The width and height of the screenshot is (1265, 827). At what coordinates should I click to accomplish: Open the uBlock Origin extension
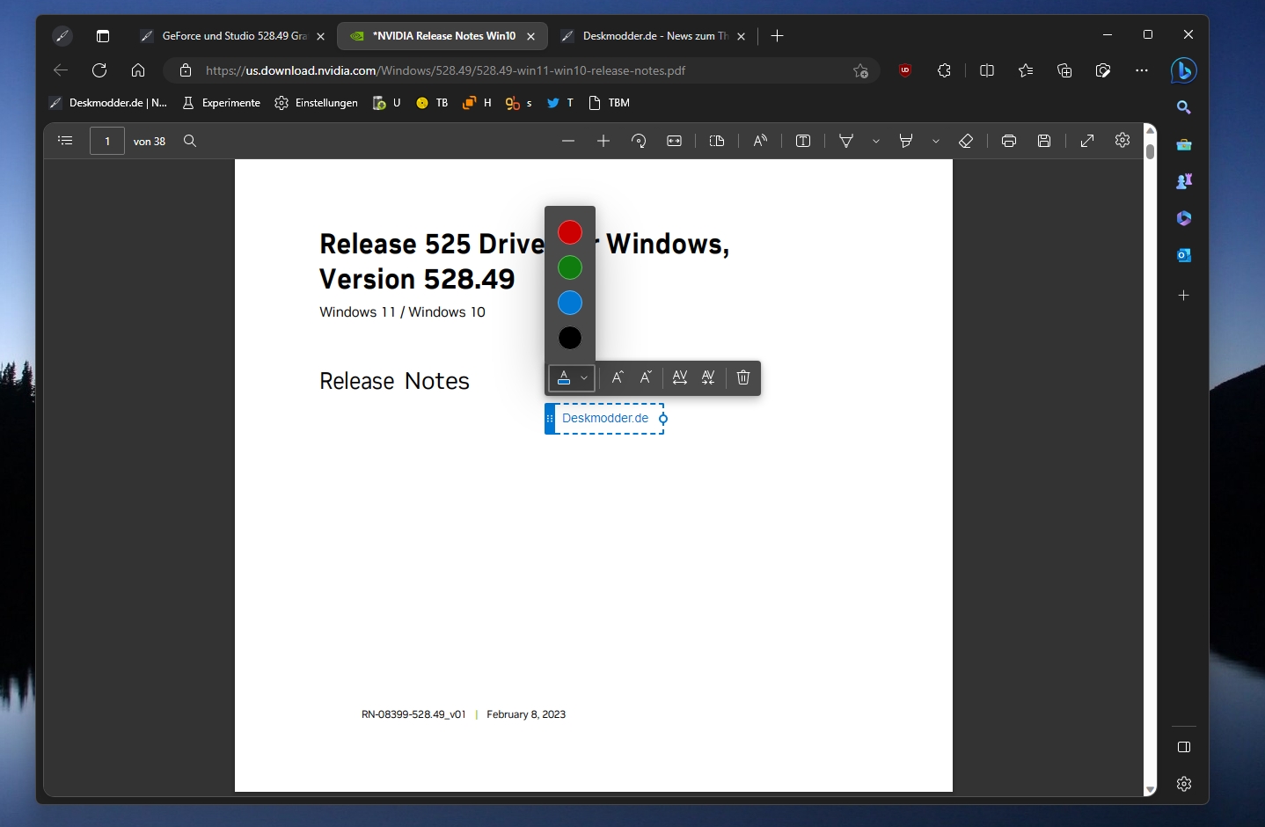pyautogui.click(x=905, y=70)
